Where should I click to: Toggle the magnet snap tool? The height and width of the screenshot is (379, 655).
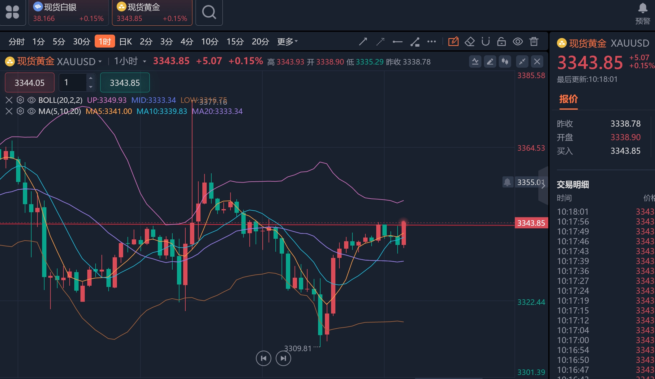[x=486, y=41]
